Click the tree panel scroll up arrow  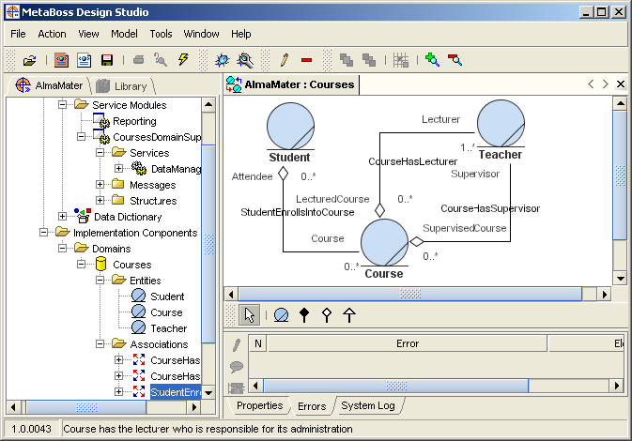208,105
